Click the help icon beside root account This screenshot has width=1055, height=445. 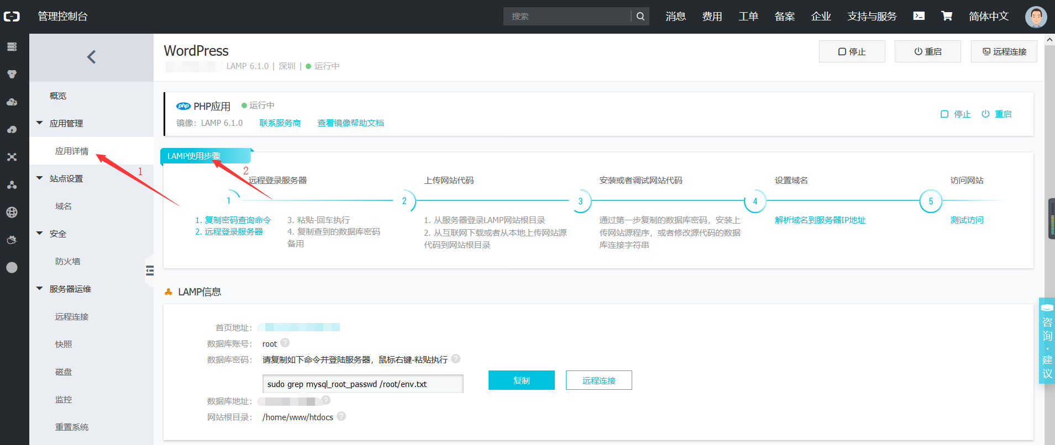285,343
